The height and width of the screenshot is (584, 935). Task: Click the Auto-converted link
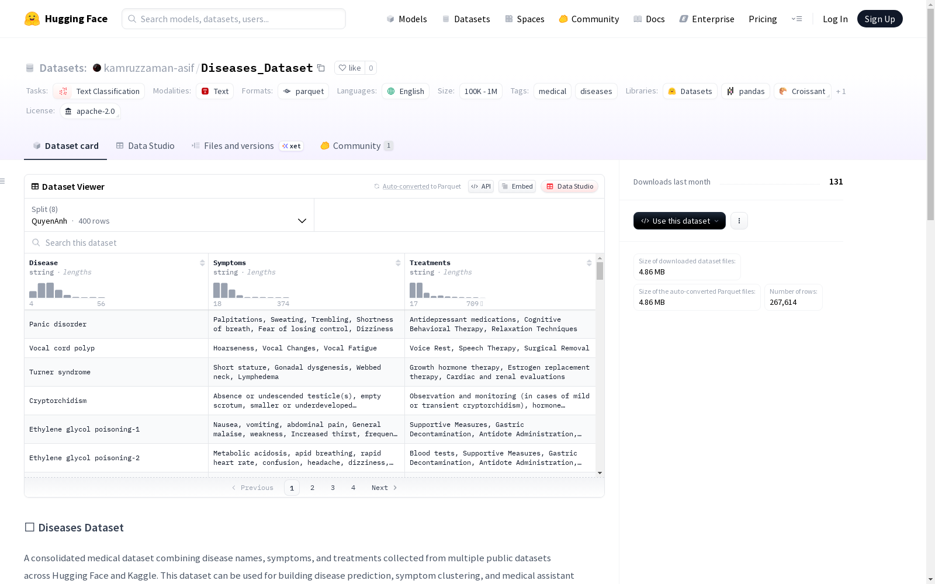pyautogui.click(x=406, y=186)
